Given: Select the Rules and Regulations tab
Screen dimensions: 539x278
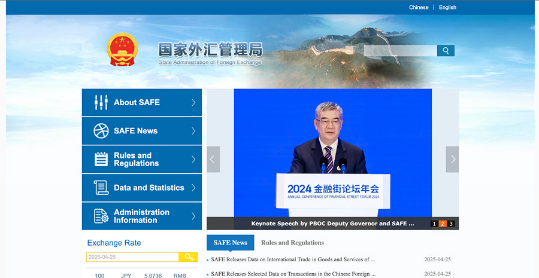Looking at the screenshot, I should 292,243.
